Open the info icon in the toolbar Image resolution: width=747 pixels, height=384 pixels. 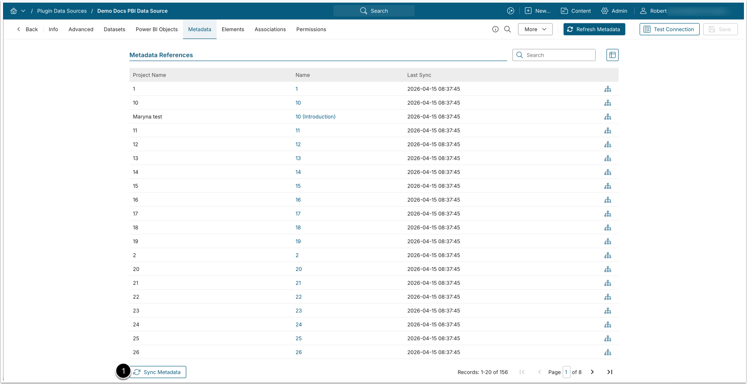pos(495,29)
